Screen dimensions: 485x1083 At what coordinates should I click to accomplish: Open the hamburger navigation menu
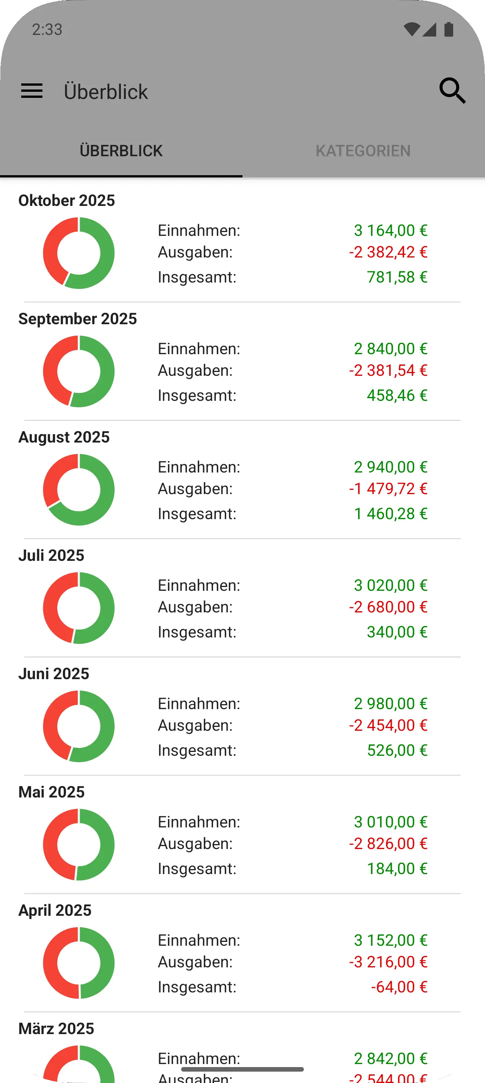tap(32, 91)
